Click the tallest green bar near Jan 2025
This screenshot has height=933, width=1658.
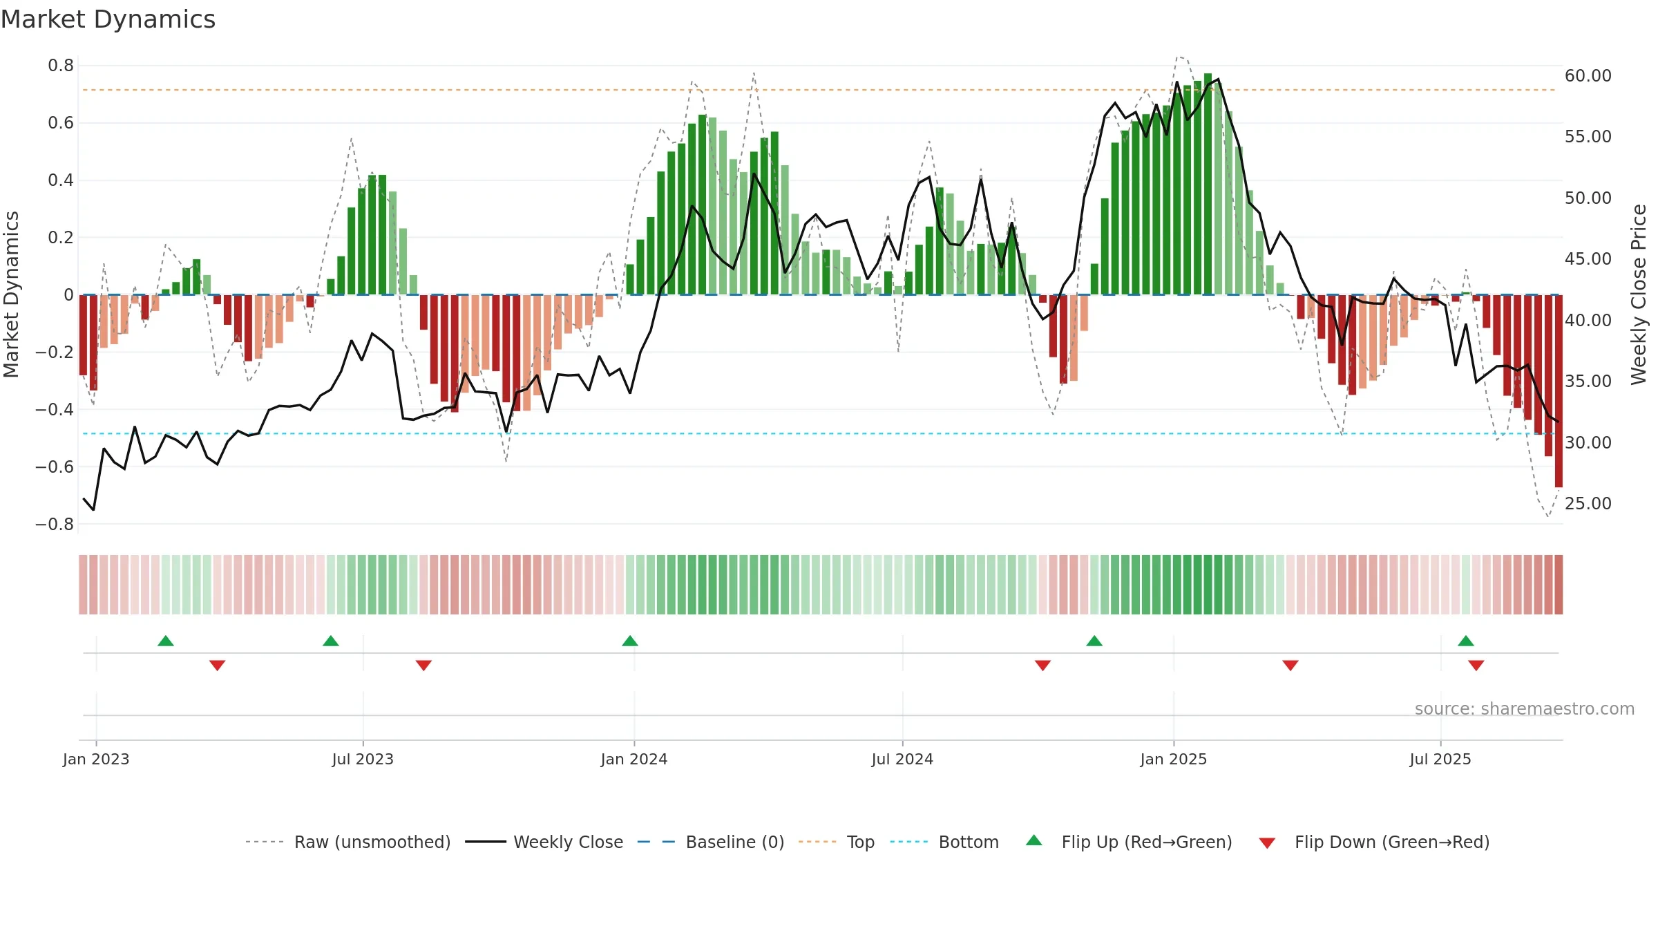point(1208,184)
